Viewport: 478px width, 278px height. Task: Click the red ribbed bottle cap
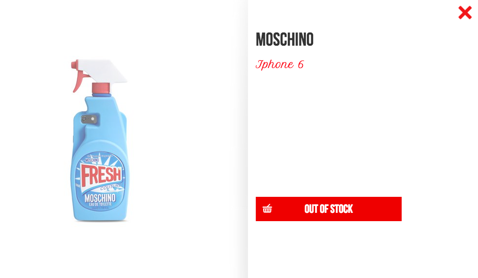click(x=101, y=88)
